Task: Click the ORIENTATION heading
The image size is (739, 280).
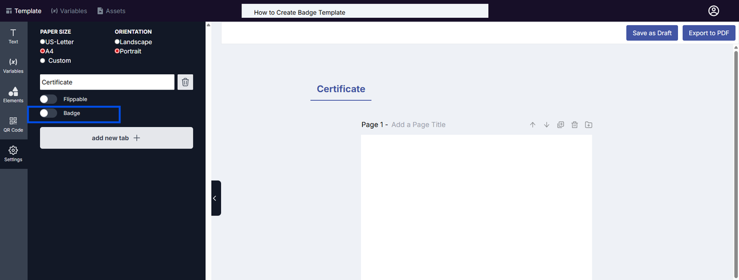Action: 133,31
